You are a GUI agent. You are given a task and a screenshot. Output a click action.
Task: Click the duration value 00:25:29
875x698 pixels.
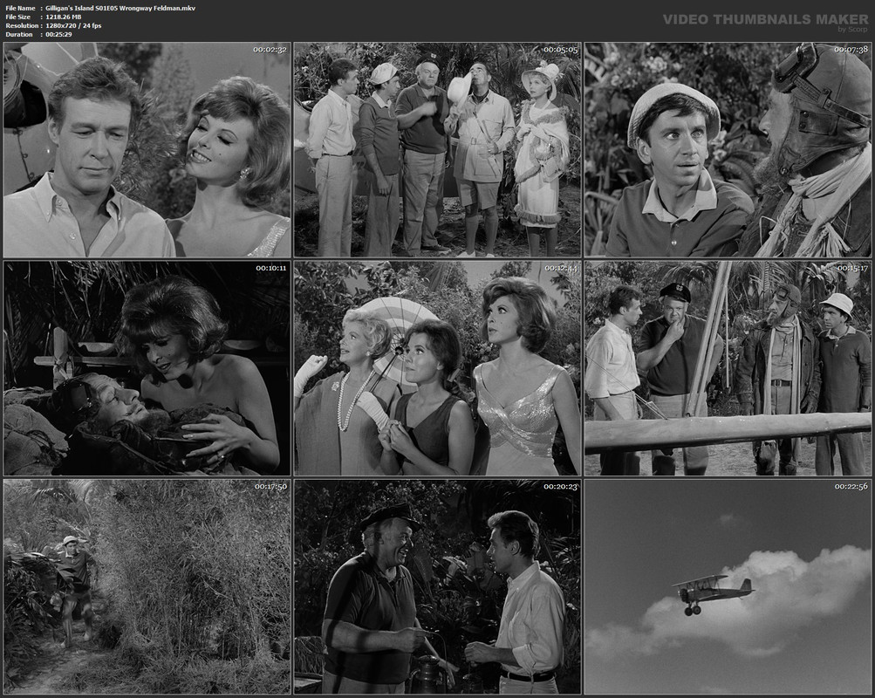point(58,35)
